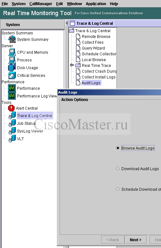Screen dimensions: 161x248
Task: Select the SysLog Viewer label
Action: [x=30, y=131]
